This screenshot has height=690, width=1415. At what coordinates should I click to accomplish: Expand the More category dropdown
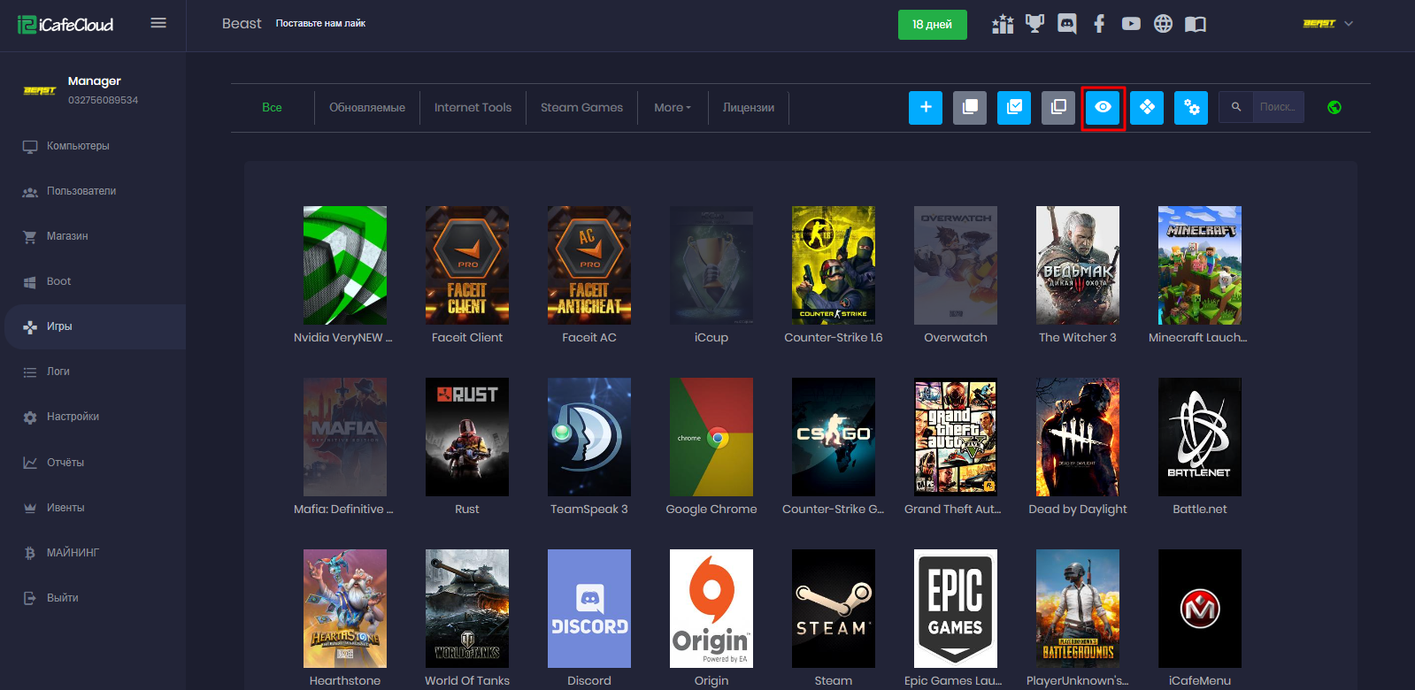tap(673, 107)
